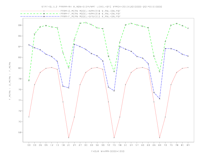Click green NAM forecast data point at hour 00

click(29, 81)
